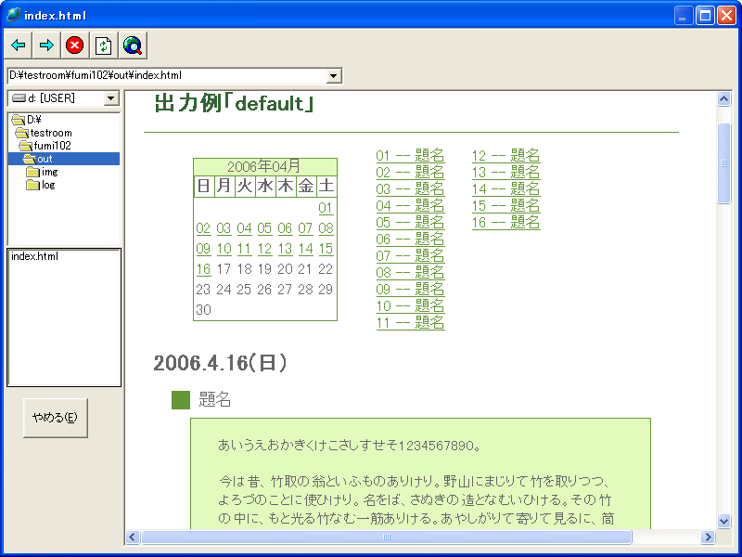The height and width of the screenshot is (557, 742).
Task: Open calendar day 14 link
Action: 305,249
